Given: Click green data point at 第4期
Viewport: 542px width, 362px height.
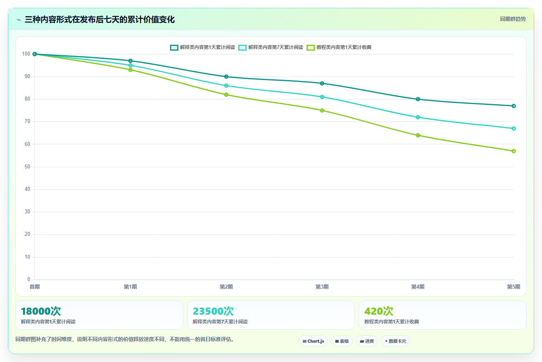Looking at the screenshot, I should 418,135.
